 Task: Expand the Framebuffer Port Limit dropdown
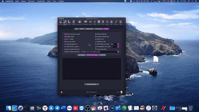[x=118, y=47]
